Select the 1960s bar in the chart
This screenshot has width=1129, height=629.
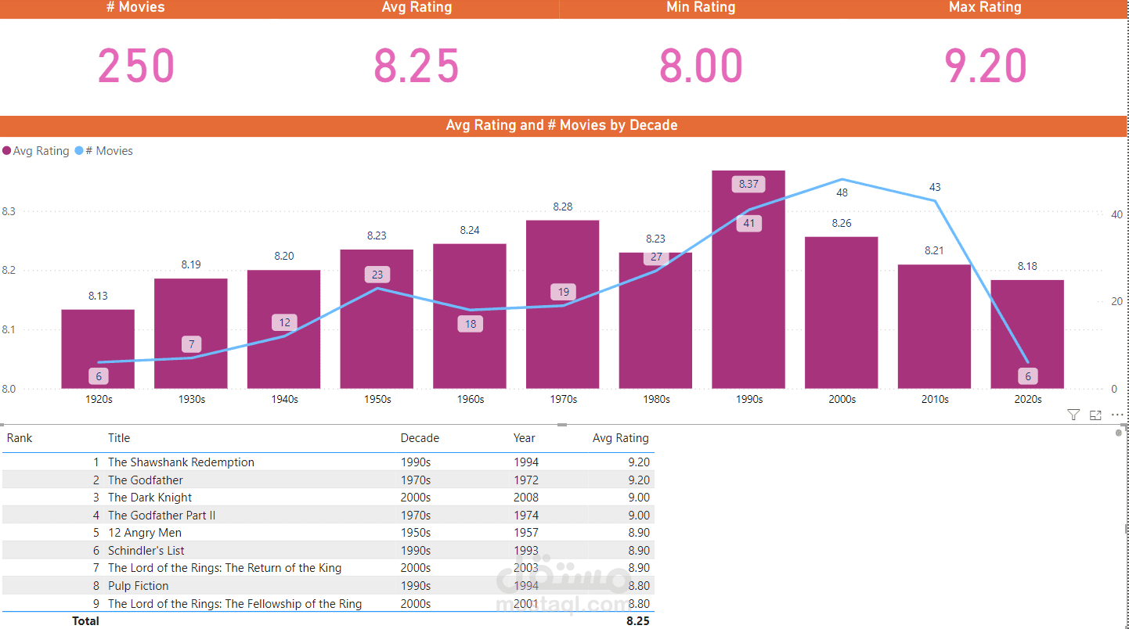470,316
